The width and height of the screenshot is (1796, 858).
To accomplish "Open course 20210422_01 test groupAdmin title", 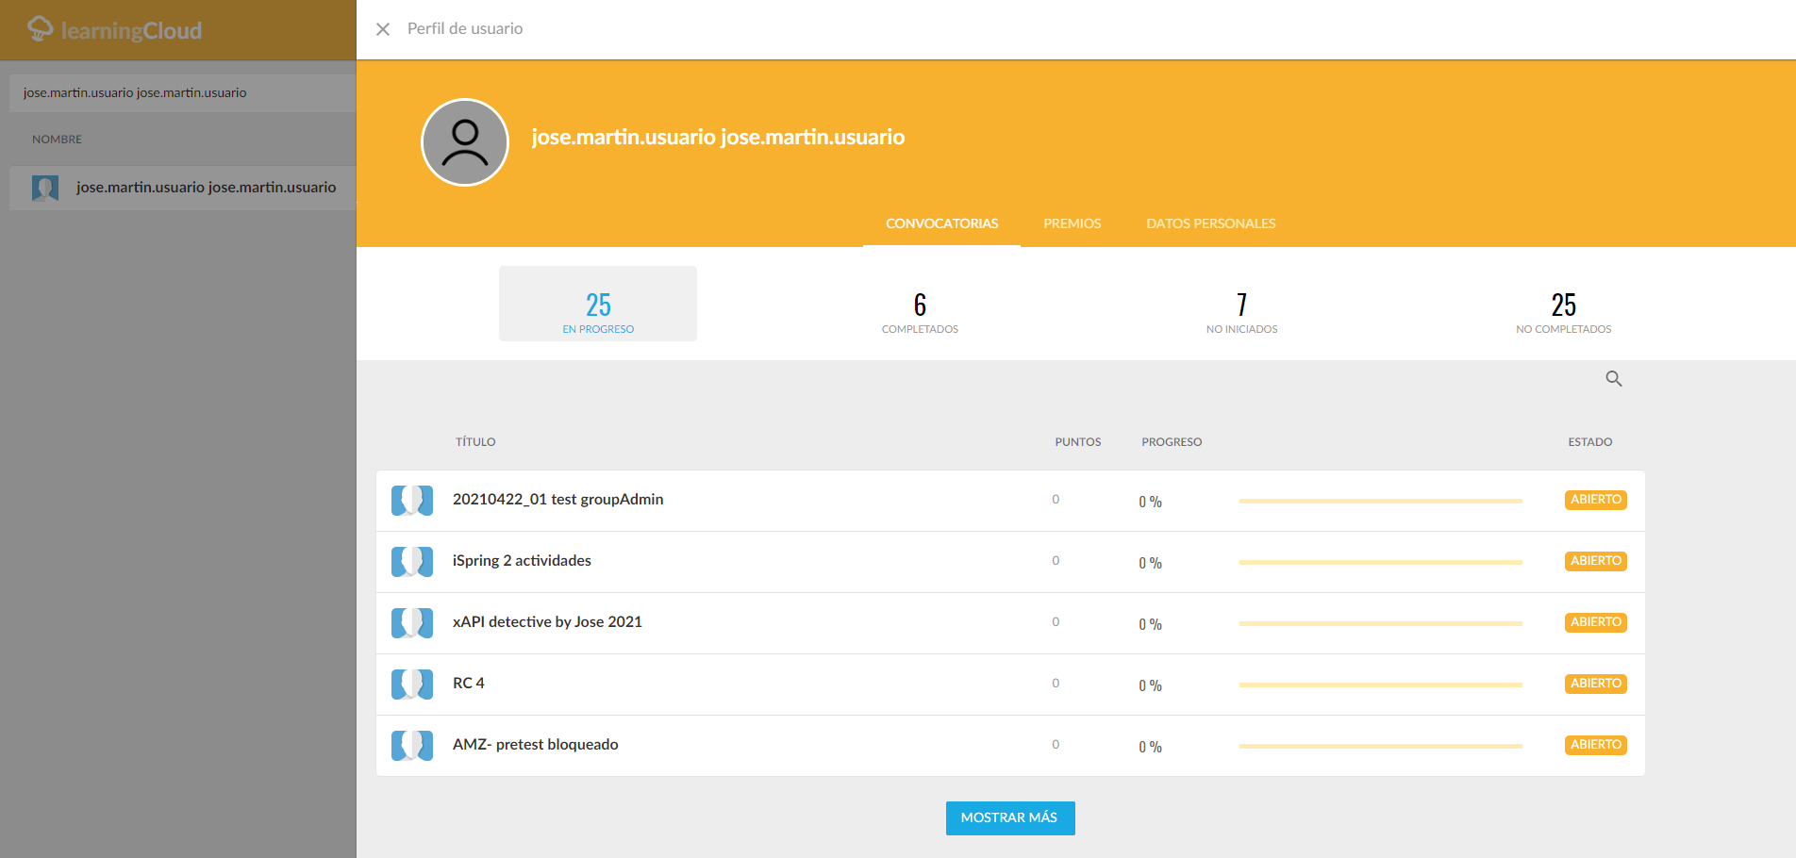I will click(557, 500).
